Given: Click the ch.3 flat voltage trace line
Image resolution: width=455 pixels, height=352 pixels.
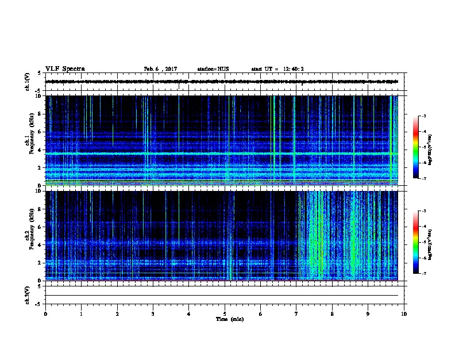Looking at the screenshot, I should [222, 296].
